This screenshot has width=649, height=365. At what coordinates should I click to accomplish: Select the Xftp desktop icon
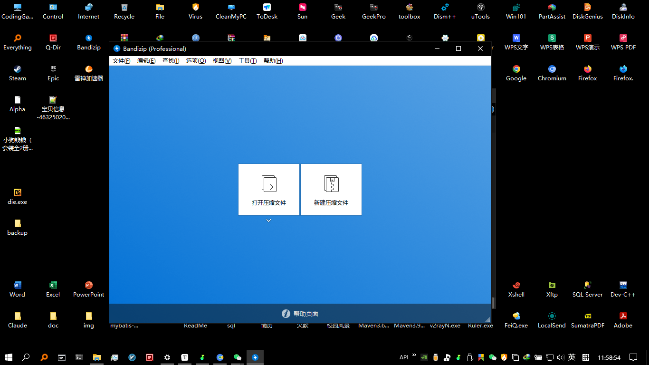(x=552, y=289)
